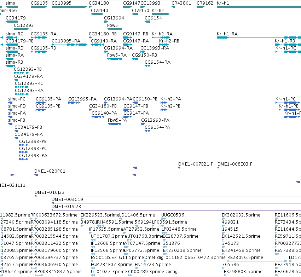
Task: Select the CG9140 gene label
Action: [99, 11]
